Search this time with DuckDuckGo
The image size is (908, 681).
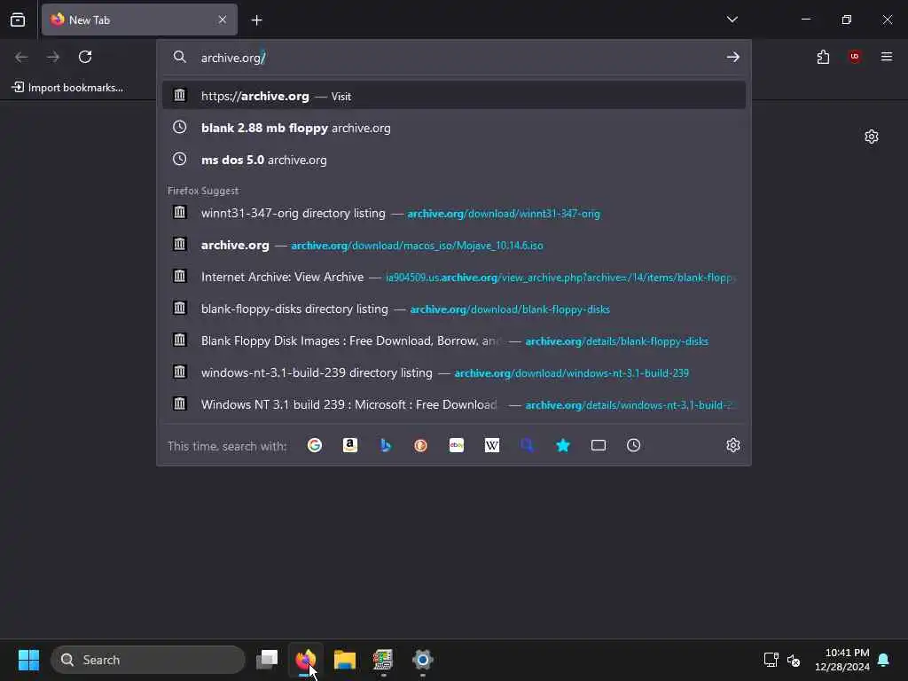pos(421,445)
